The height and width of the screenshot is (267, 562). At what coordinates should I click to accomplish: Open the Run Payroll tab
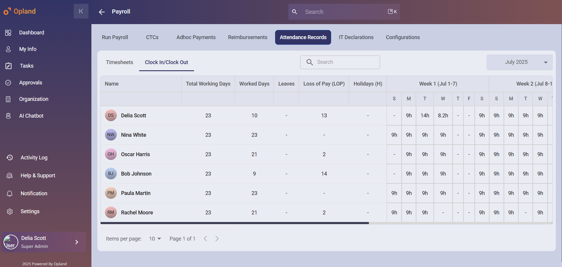point(115,37)
